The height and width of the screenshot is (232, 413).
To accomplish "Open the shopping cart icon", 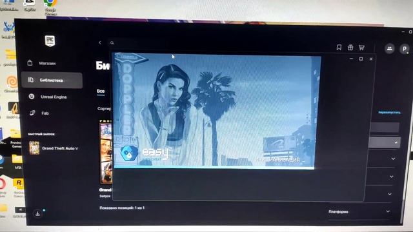I will pos(361,48).
